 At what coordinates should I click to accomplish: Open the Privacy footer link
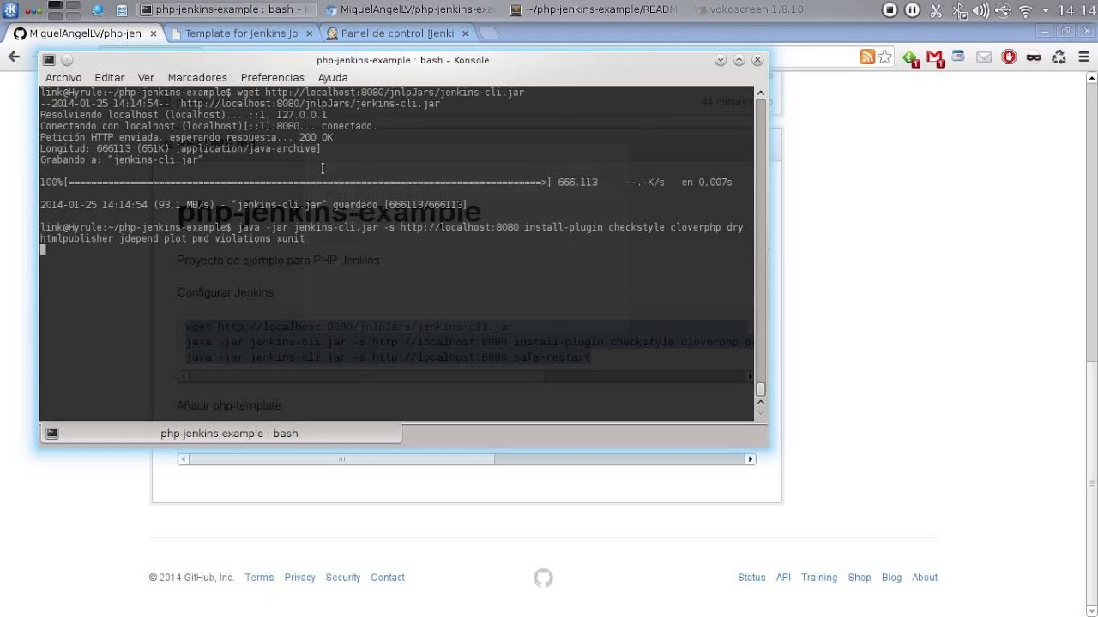click(299, 578)
